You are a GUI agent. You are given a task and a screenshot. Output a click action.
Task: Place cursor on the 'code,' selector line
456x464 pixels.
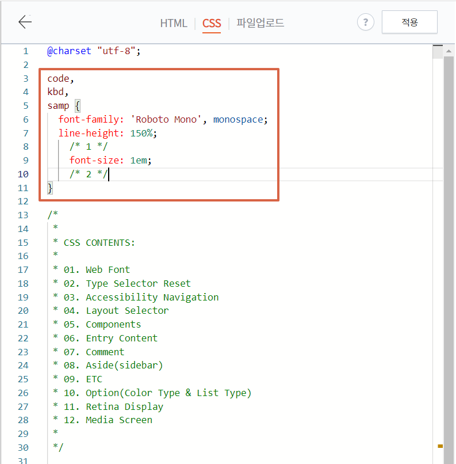[60, 78]
